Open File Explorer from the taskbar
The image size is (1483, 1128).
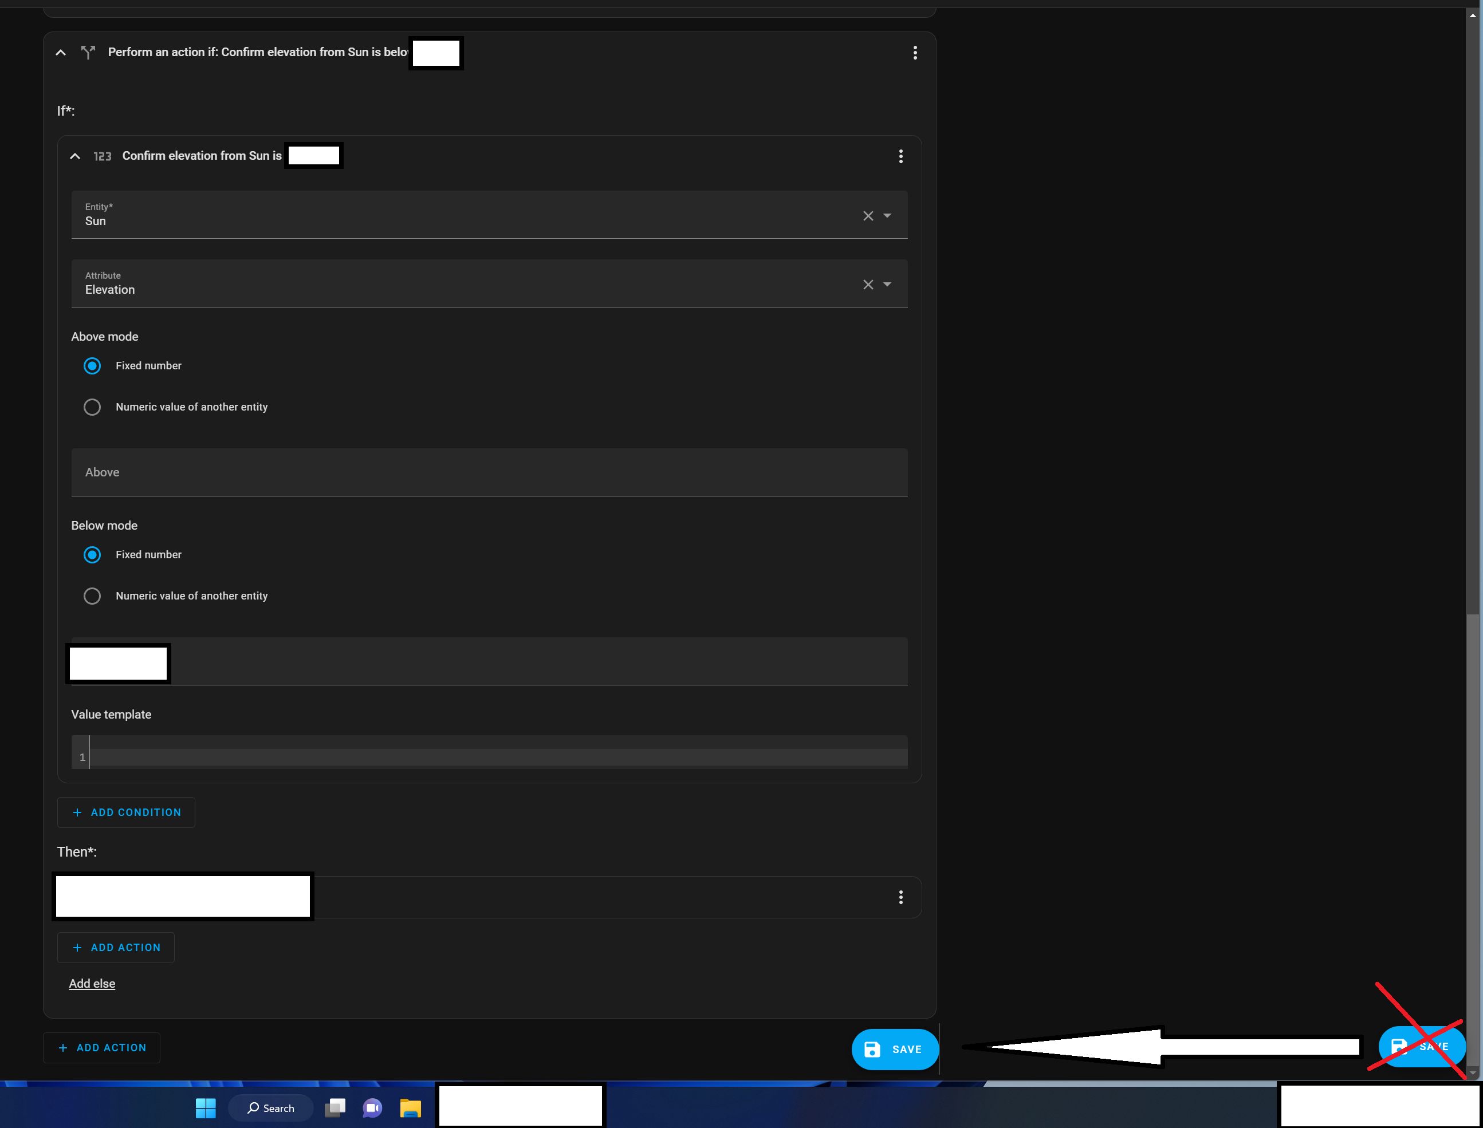410,1108
